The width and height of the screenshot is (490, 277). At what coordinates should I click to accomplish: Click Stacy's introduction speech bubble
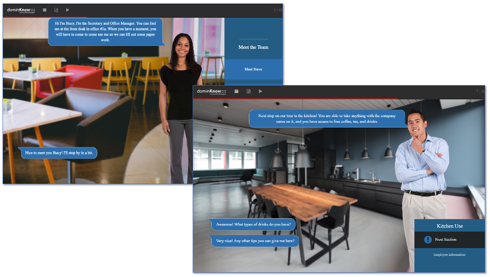coord(106,32)
